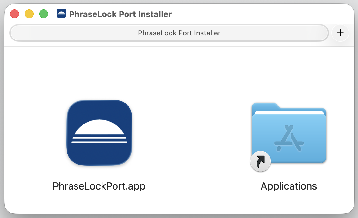The image size is (358, 218).
Task: Click the top tab edge of the Applications folder
Action: click(x=264, y=106)
